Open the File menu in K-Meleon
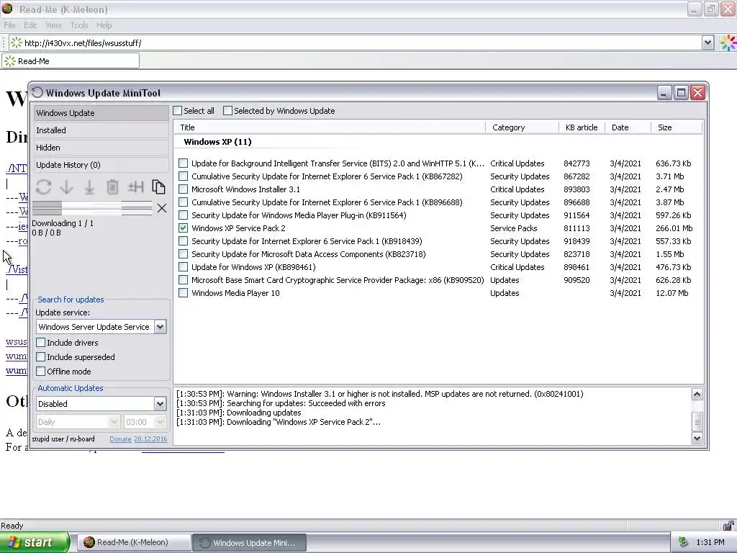 [9, 25]
